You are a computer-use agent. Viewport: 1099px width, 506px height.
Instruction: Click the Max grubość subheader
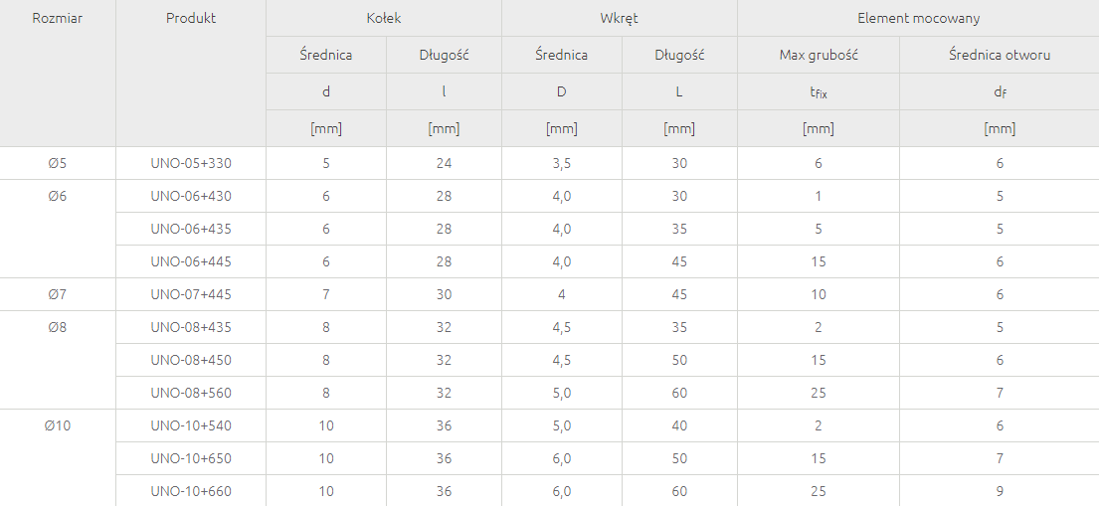click(x=819, y=55)
